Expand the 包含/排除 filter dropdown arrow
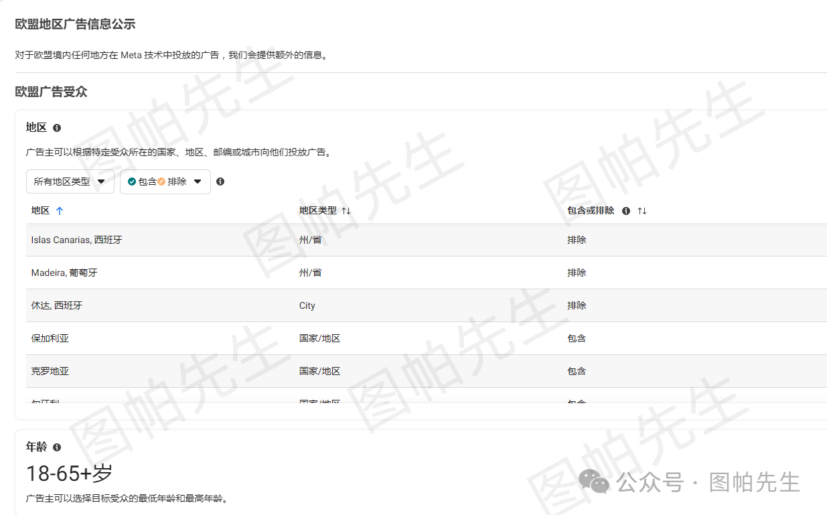Image resolution: width=827 pixels, height=515 pixels. 198,181
